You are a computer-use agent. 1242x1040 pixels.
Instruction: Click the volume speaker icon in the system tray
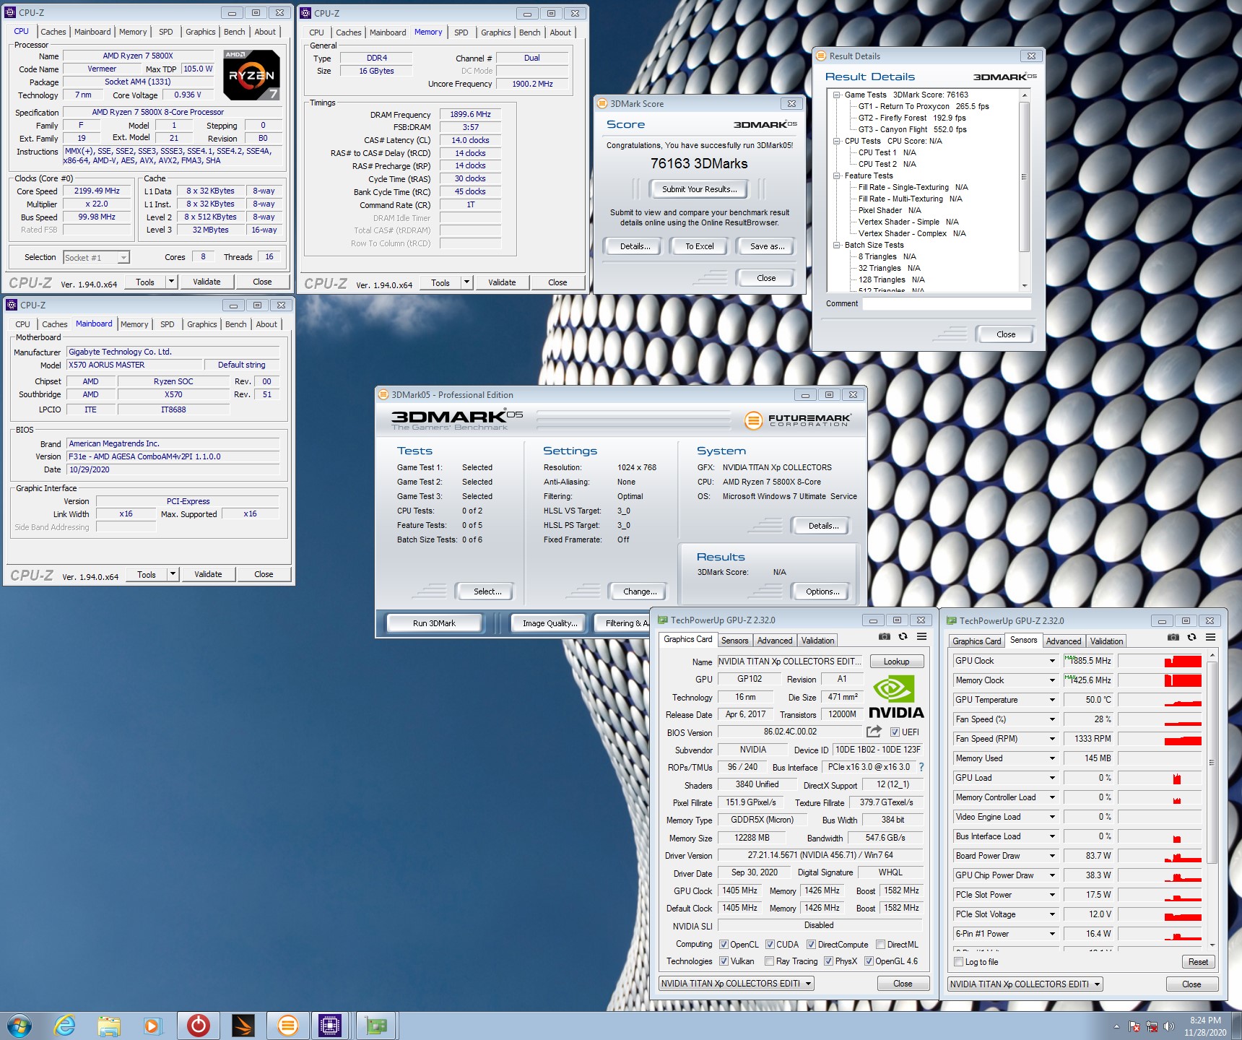click(x=1169, y=1026)
